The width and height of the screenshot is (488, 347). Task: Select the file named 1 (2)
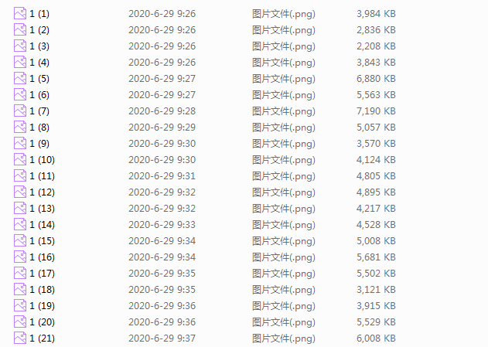39,30
